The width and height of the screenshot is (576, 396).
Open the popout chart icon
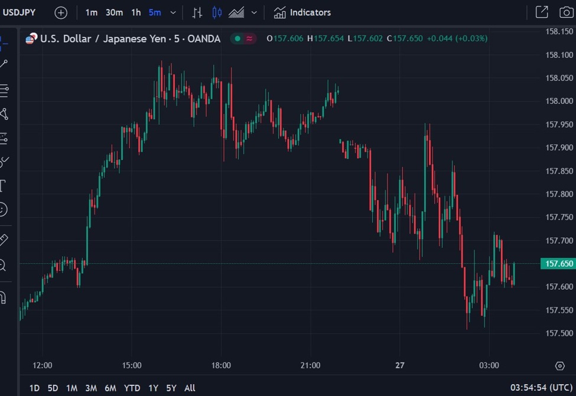tap(541, 12)
